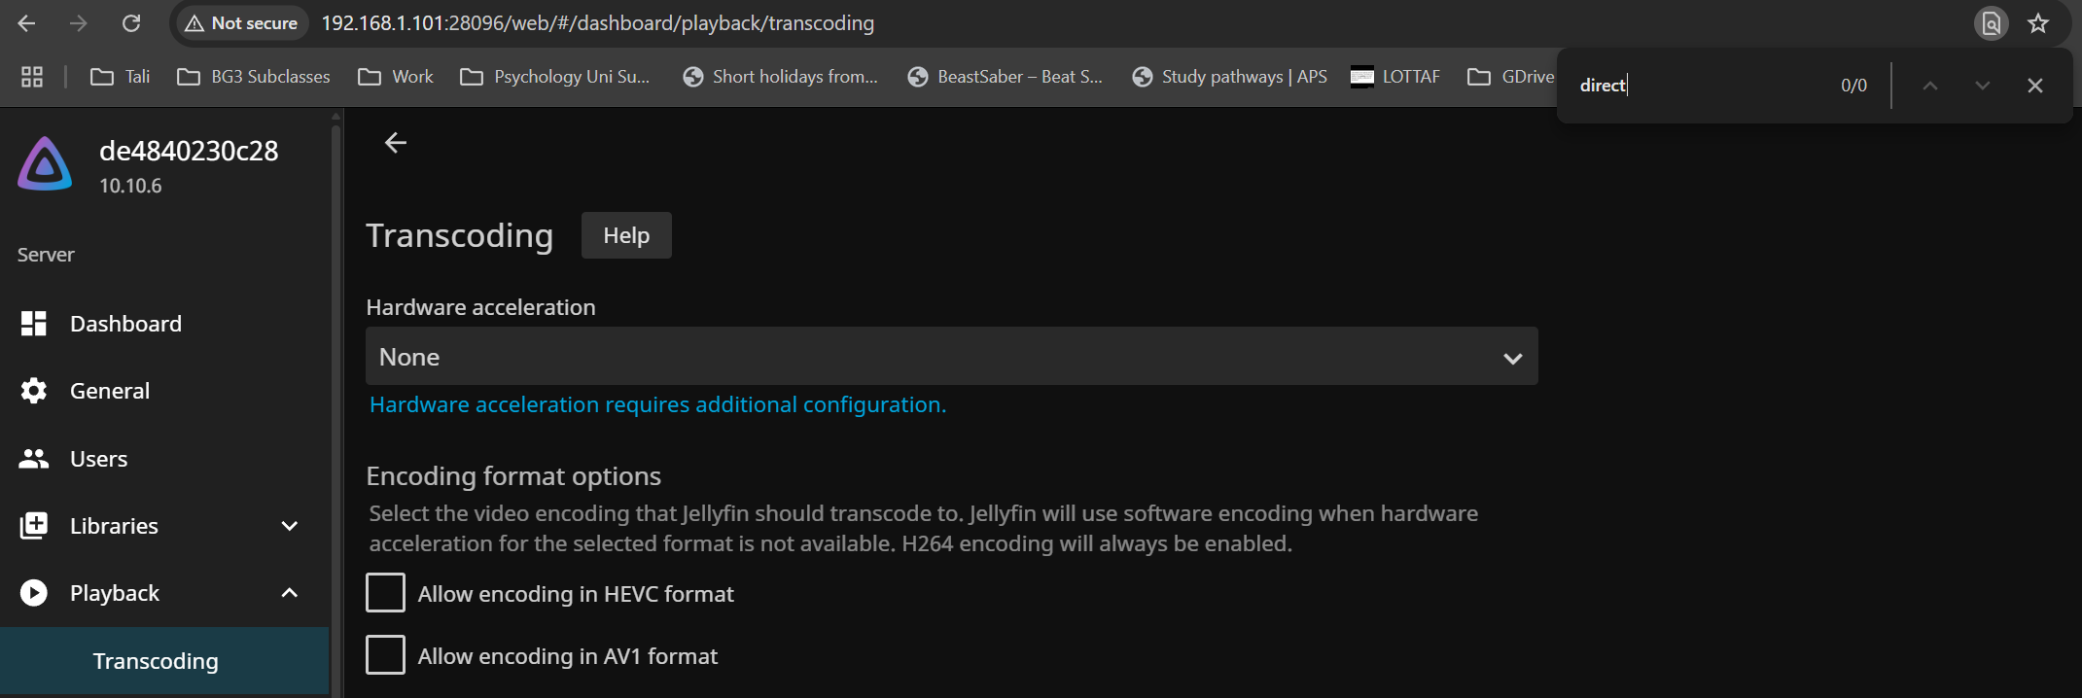Click the Libraries icon in sidebar

click(x=34, y=526)
